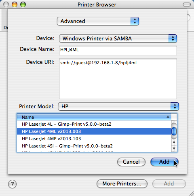Open More Printers... dialog
The image size is (194, 196).
(x=122, y=183)
